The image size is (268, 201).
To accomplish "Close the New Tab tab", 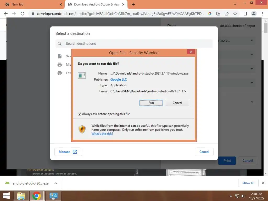I will point(61,4).
